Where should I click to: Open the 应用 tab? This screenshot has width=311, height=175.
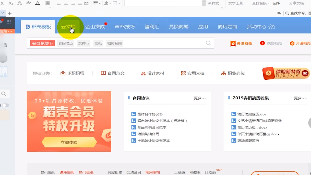(x=203, y=27)
